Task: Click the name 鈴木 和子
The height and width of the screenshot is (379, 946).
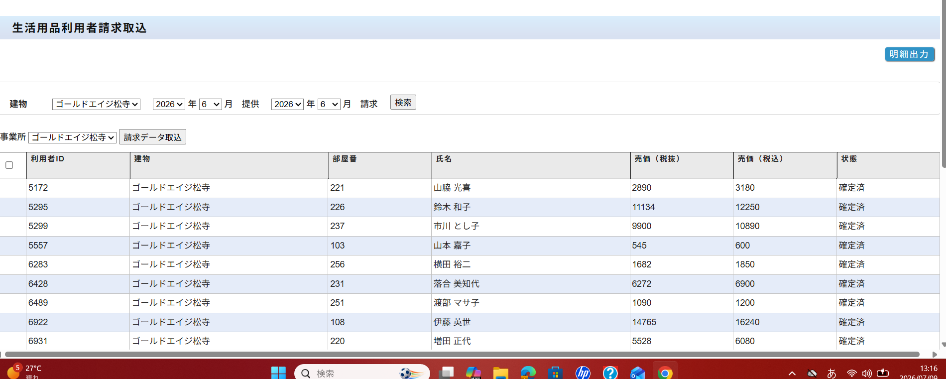Action: point(452,207)
